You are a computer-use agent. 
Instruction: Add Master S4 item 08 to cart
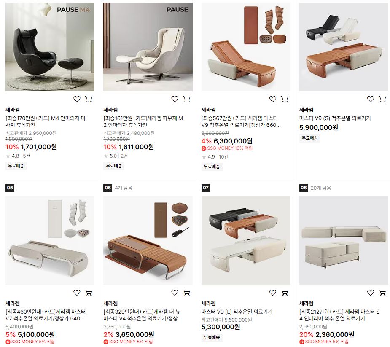[382, 293]
